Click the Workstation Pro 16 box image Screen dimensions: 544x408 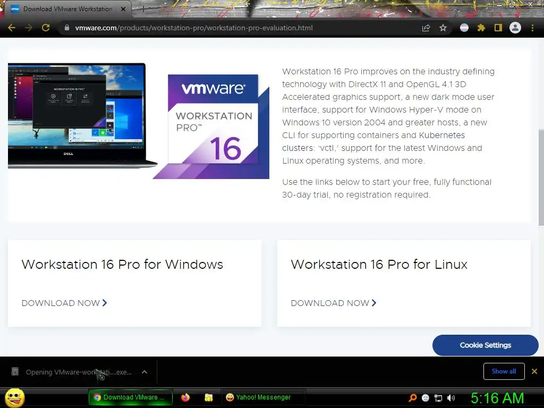(211, 126)
